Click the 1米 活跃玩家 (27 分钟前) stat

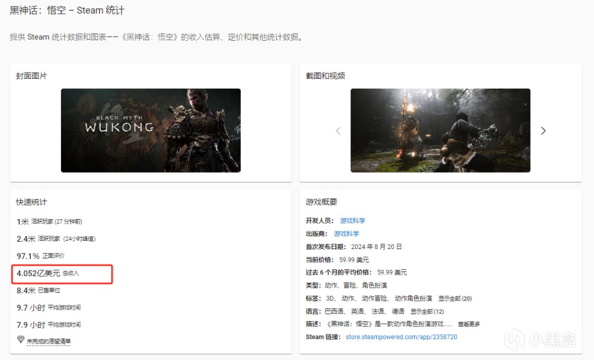coord(50,221)
